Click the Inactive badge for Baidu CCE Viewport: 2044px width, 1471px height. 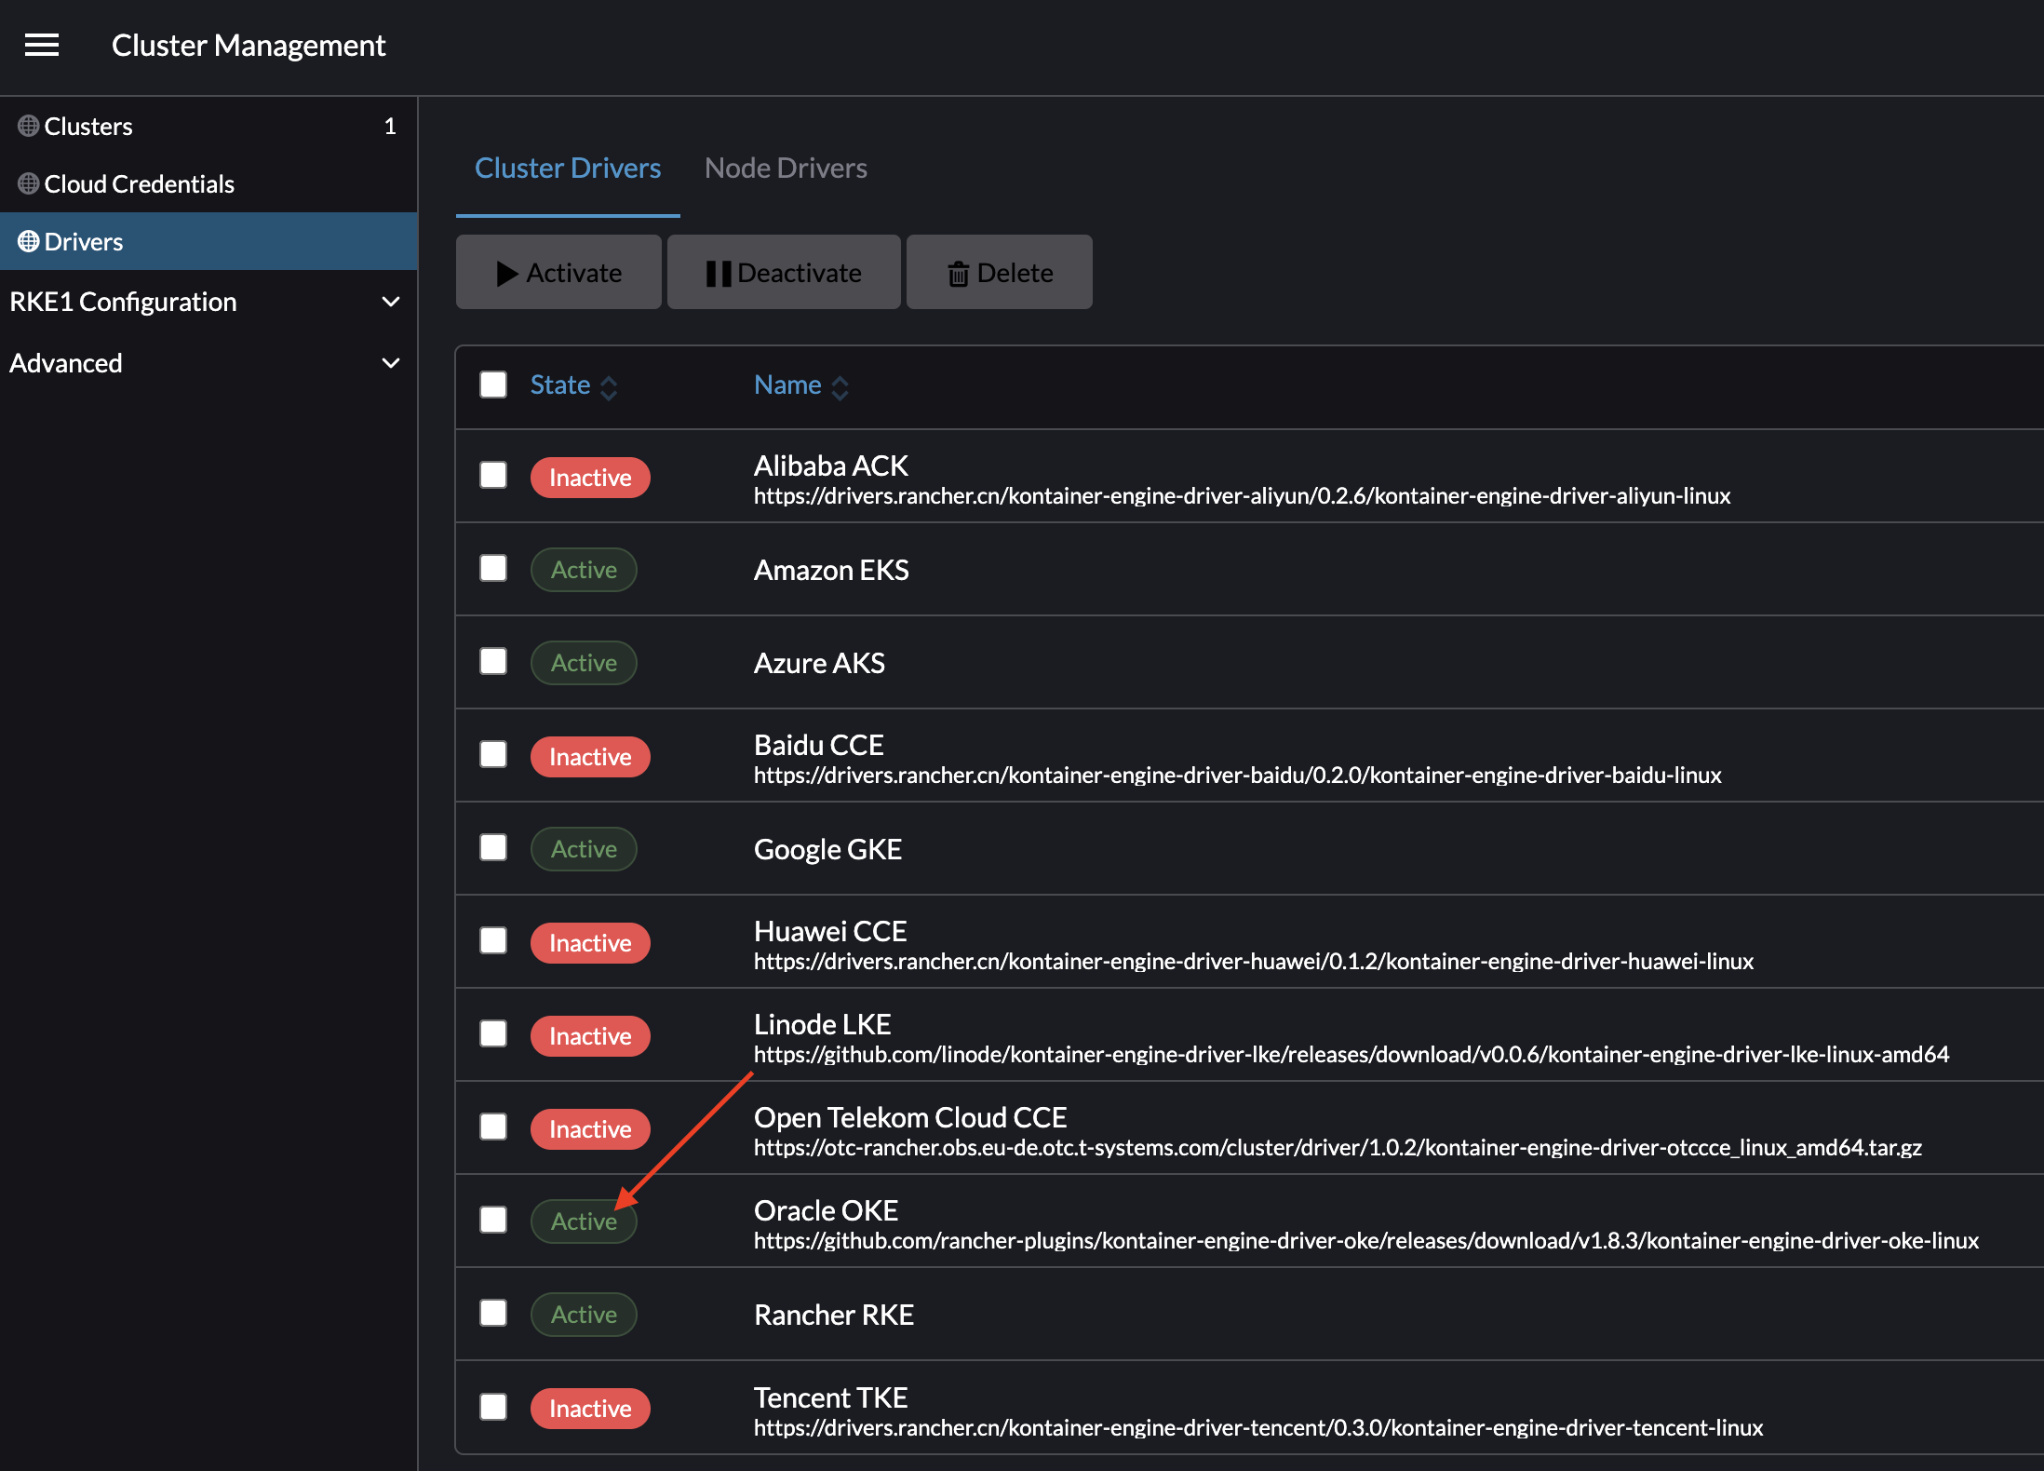(590, 756)
